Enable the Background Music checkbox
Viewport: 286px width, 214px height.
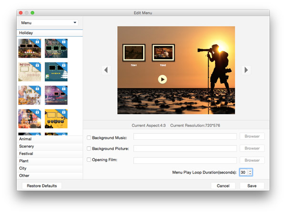(x=89, y=137)
